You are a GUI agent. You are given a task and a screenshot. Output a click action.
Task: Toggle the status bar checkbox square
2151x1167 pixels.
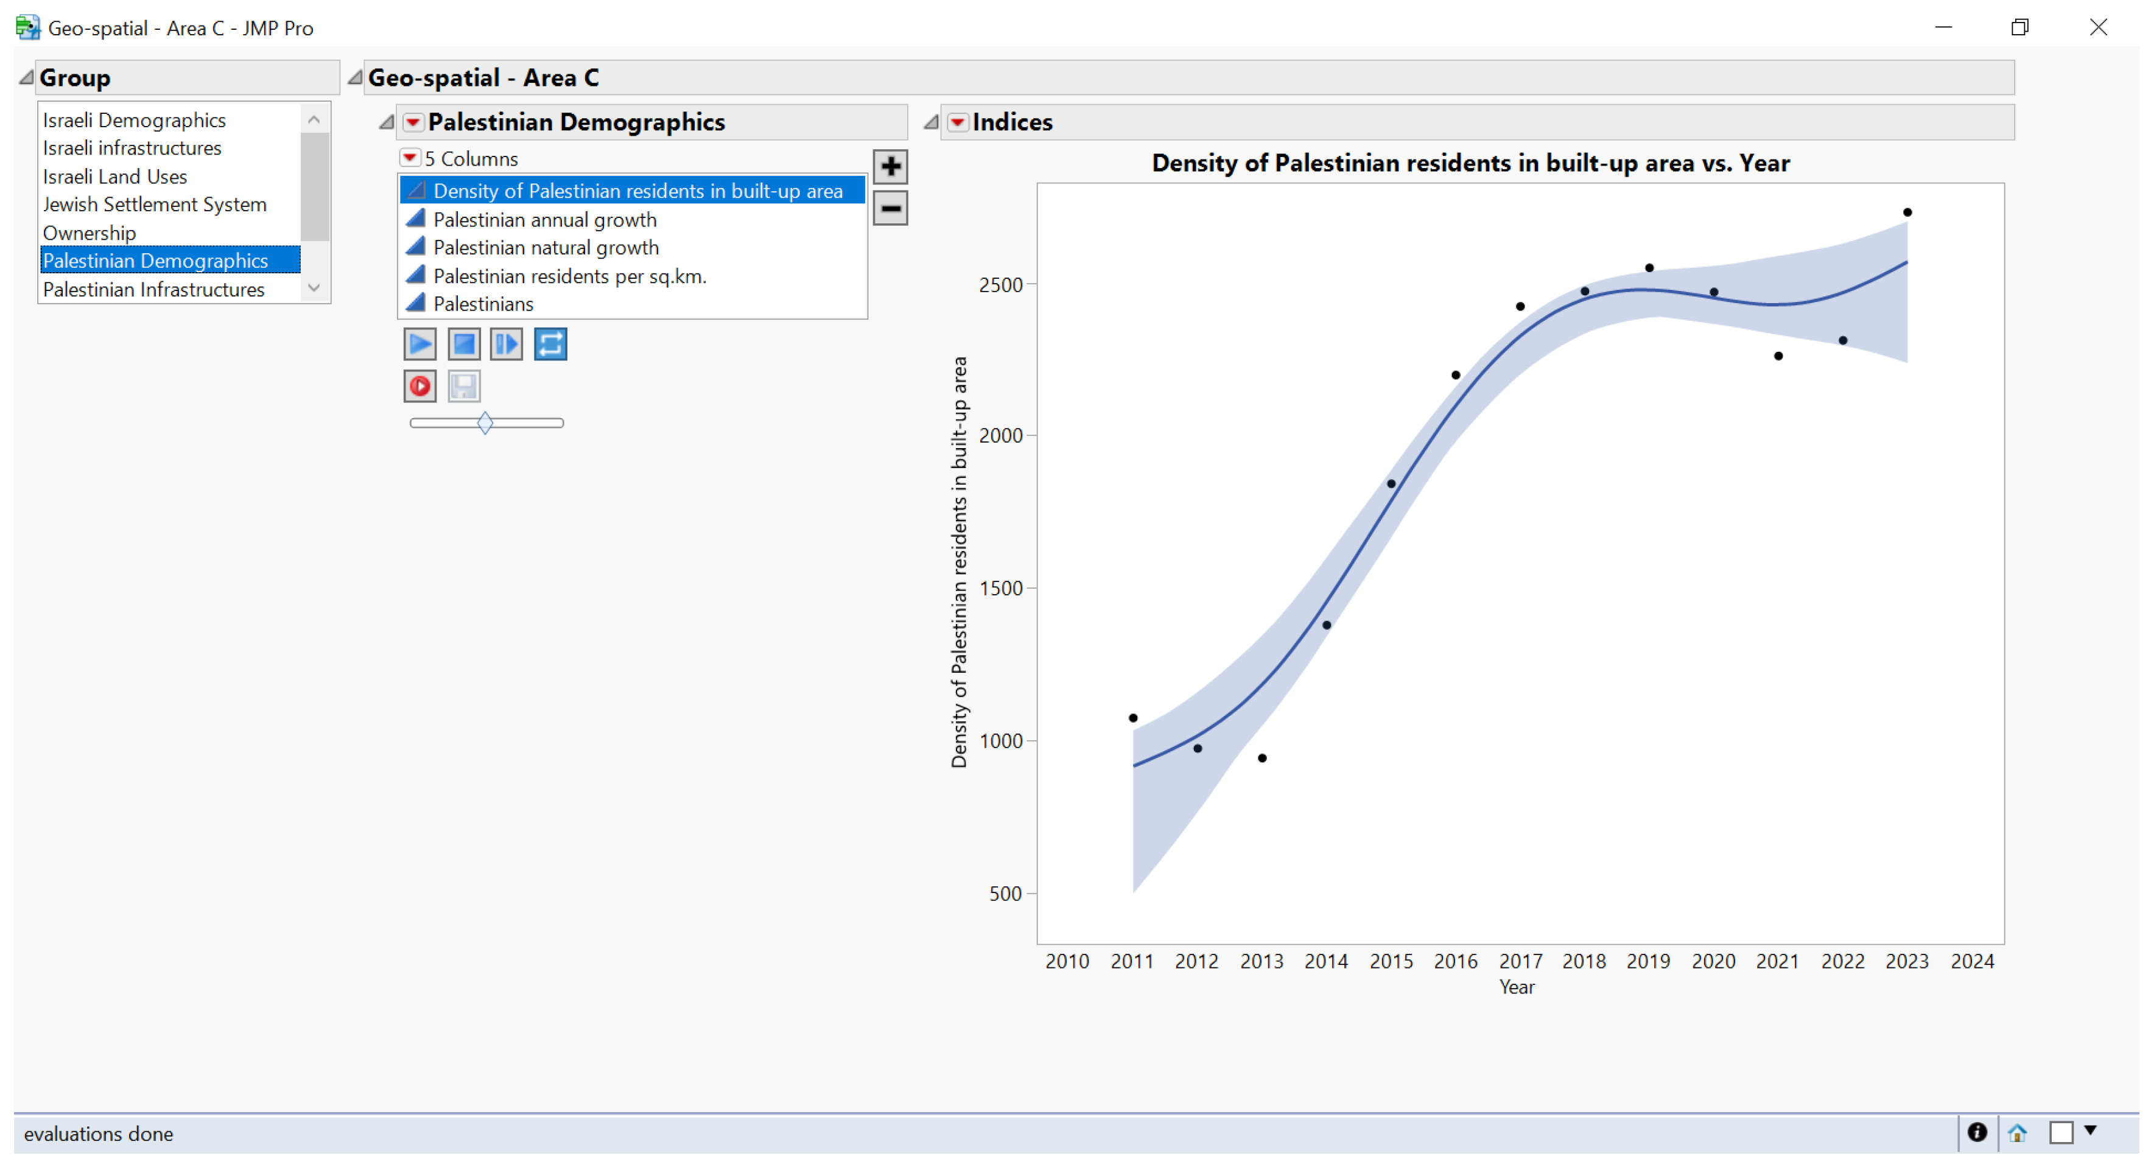tap(2061, 1133)
